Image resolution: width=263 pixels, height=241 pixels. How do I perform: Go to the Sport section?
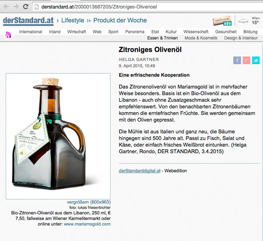pos(113,32)
